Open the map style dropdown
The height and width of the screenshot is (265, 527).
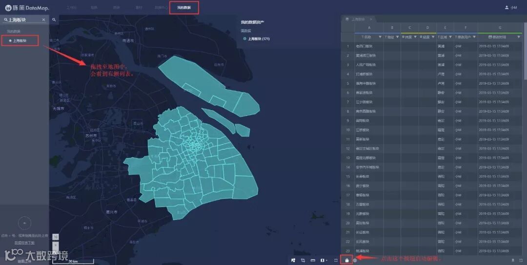pos(324,260)
